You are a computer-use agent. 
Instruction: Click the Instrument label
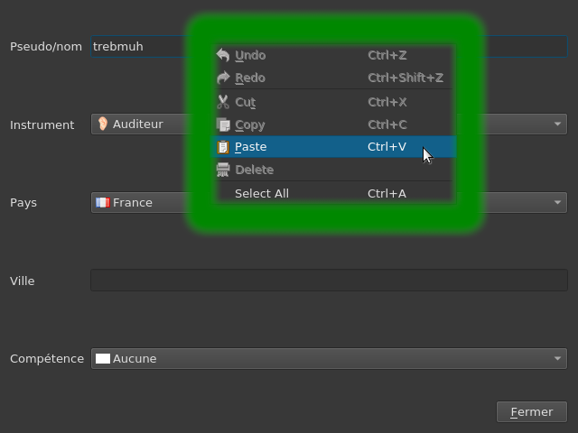coord(42,124)
